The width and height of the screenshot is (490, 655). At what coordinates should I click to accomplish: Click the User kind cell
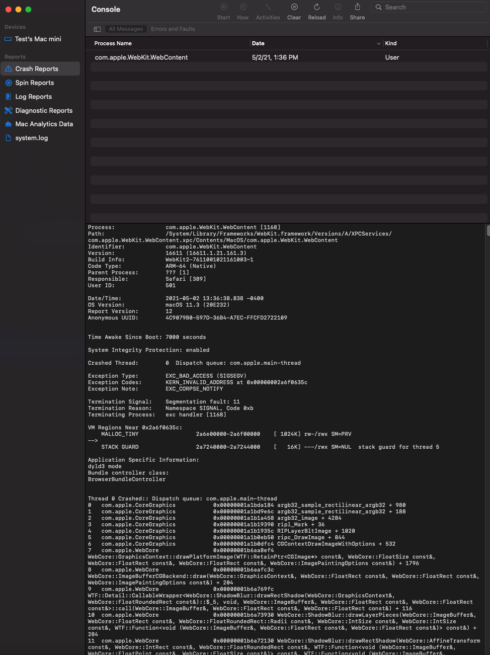coord(392,57)
